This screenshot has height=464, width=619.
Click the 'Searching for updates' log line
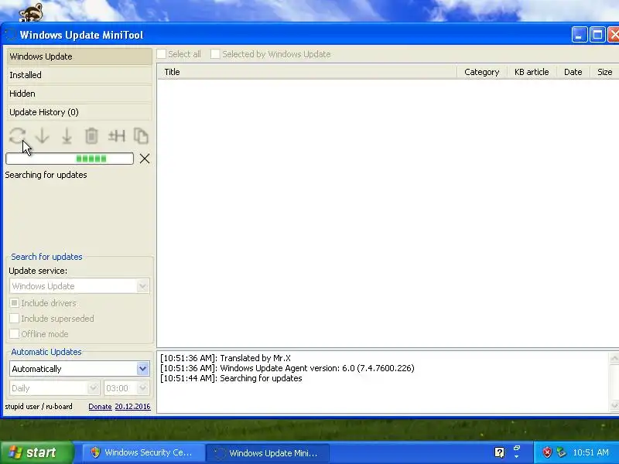(231, 378)
